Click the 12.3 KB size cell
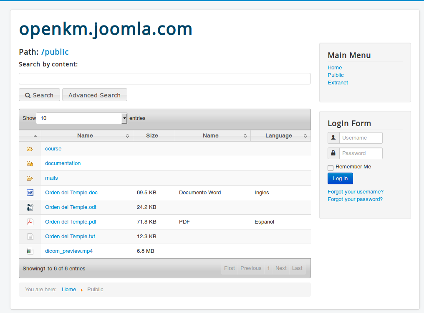 [146, 237]
